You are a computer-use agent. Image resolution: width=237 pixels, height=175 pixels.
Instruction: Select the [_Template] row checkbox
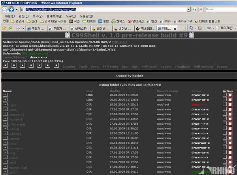(230, 124)
